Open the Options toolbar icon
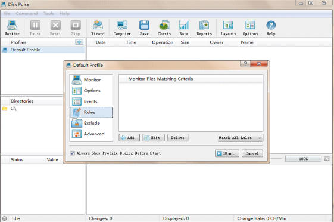The height and width of the screenshot is (222, 334). [x=250, y=27]
